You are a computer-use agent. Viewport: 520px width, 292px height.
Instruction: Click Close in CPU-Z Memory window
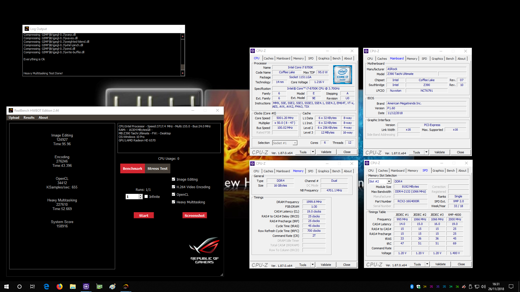[x=347, y=265]
